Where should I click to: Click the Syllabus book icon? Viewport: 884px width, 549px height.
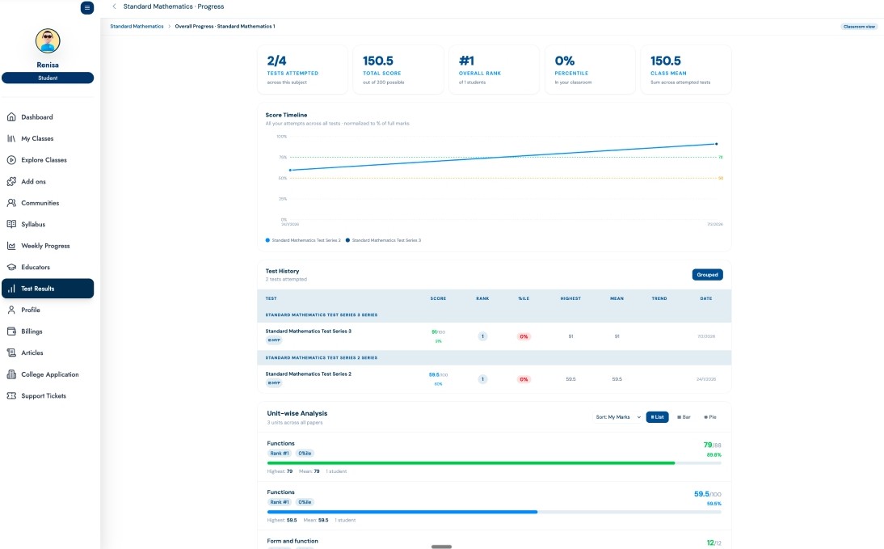coord(11,224)
